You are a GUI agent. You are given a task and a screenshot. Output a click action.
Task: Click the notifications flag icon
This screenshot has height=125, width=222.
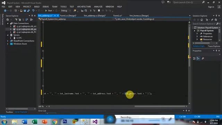[169, 2]
